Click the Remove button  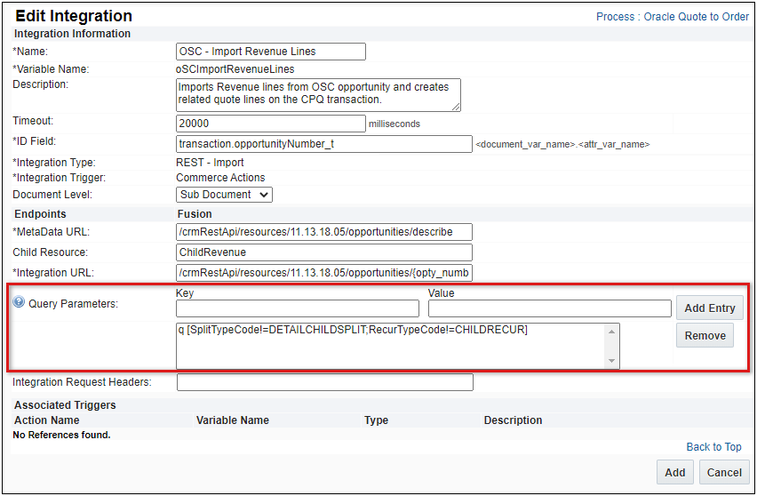[705, 336]
